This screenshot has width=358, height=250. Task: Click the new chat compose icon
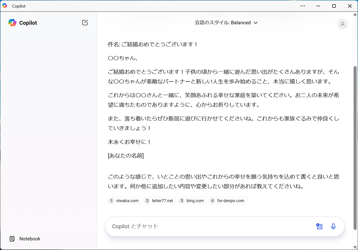(85, 23)
